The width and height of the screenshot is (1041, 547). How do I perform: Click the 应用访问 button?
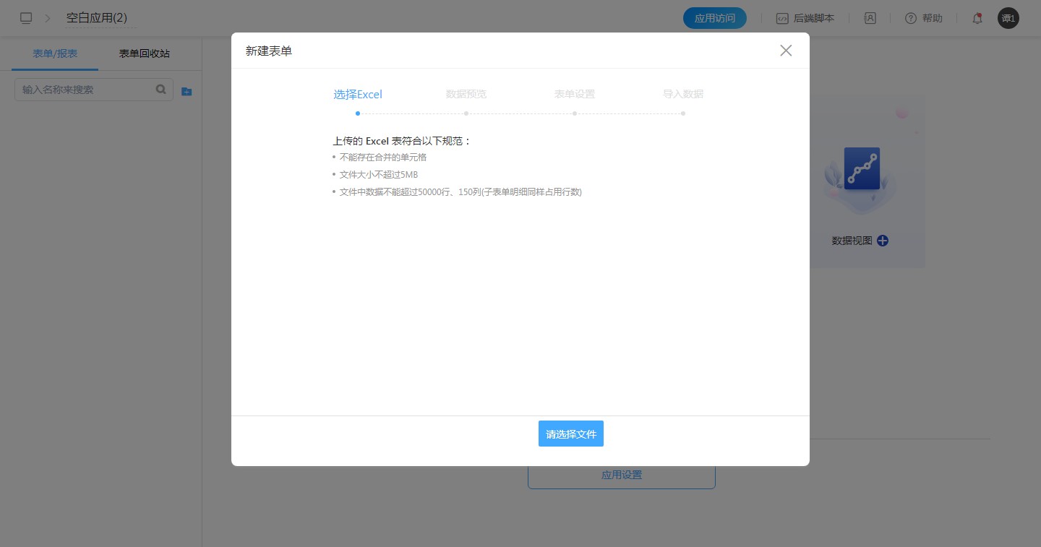714,18
